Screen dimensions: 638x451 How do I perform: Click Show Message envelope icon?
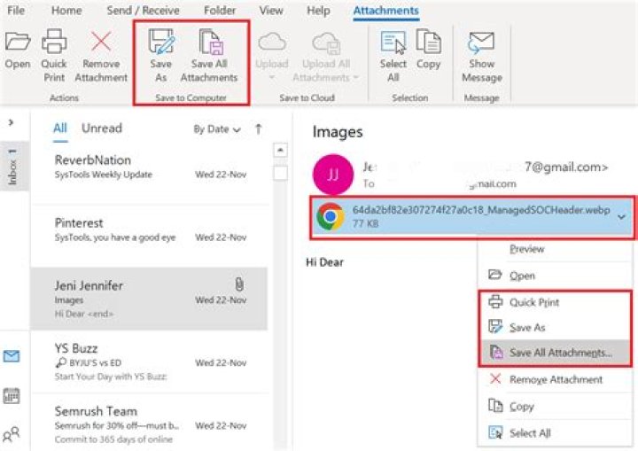[481, 43]
